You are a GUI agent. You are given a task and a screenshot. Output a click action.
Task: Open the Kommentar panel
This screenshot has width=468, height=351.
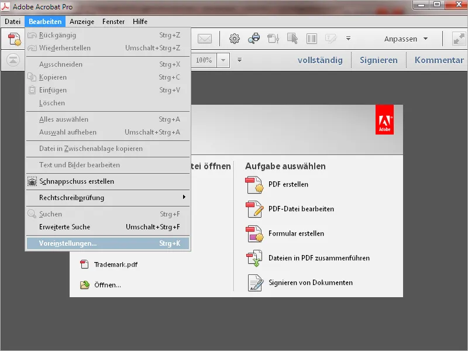pyautogui.click(x=439, y=60)
